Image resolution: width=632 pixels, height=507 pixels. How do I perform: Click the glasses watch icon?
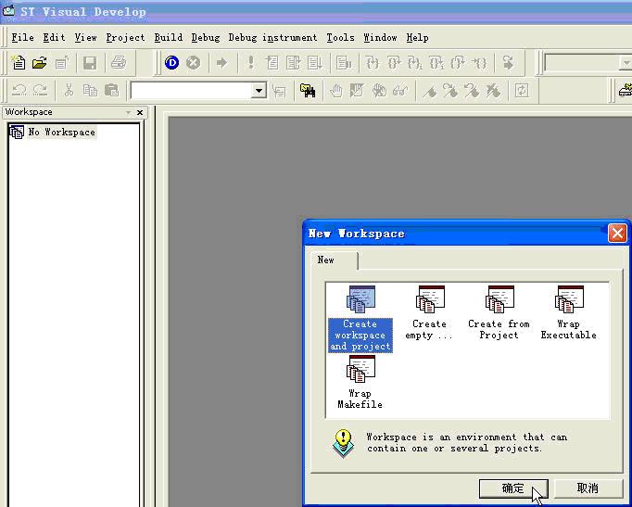point(400,90)
